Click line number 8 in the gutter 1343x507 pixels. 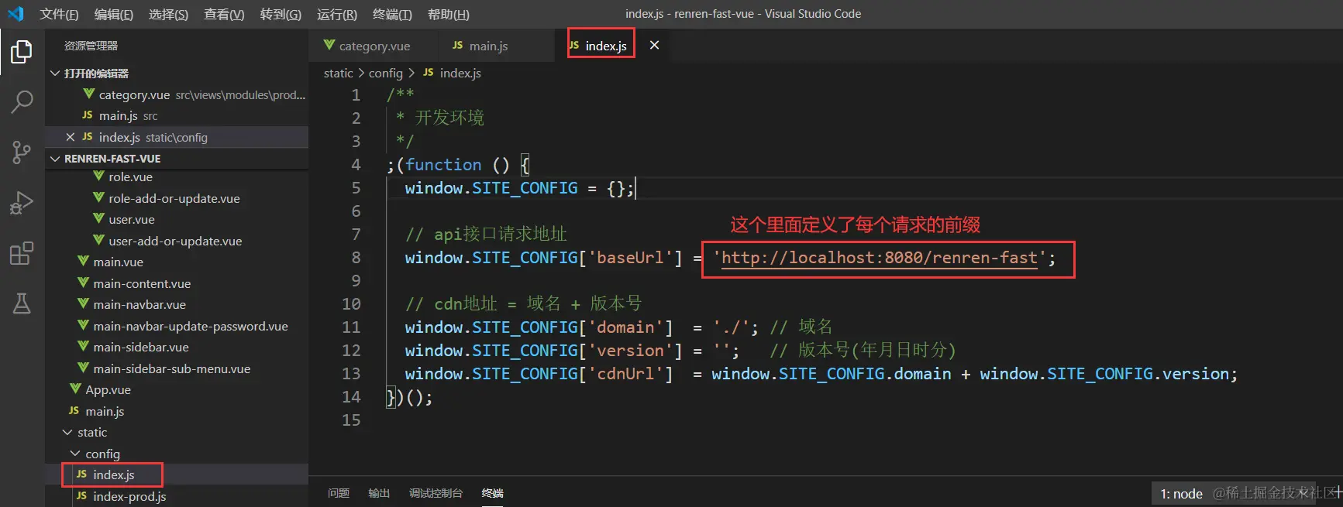coord(356,258)
